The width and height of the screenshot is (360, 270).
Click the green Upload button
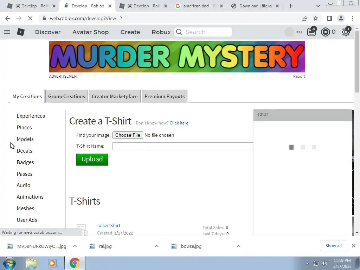coord(92,159)
